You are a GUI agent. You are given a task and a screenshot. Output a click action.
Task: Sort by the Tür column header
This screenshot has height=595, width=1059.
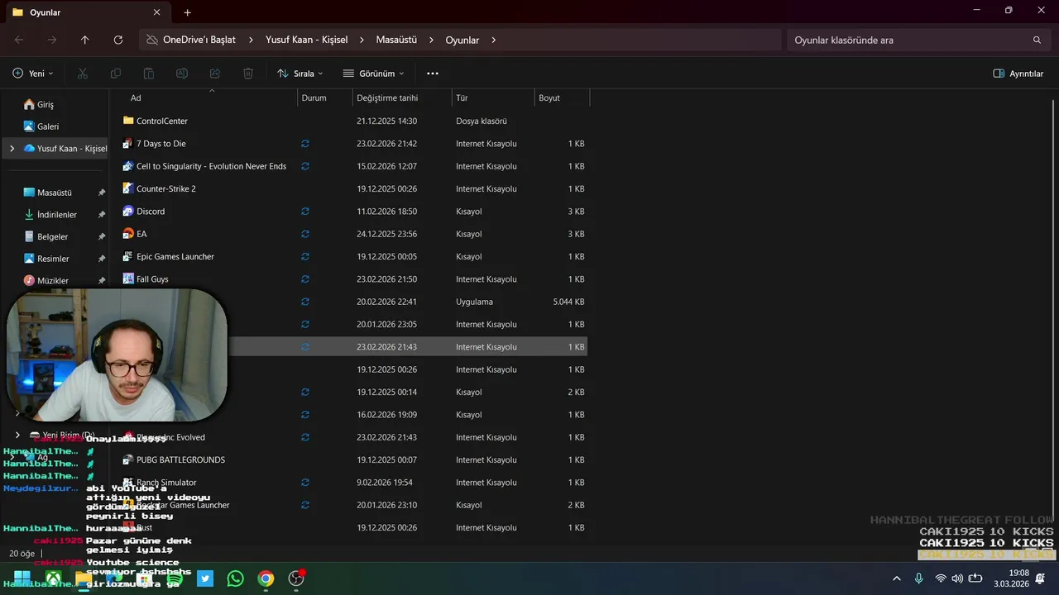point(493,98)
